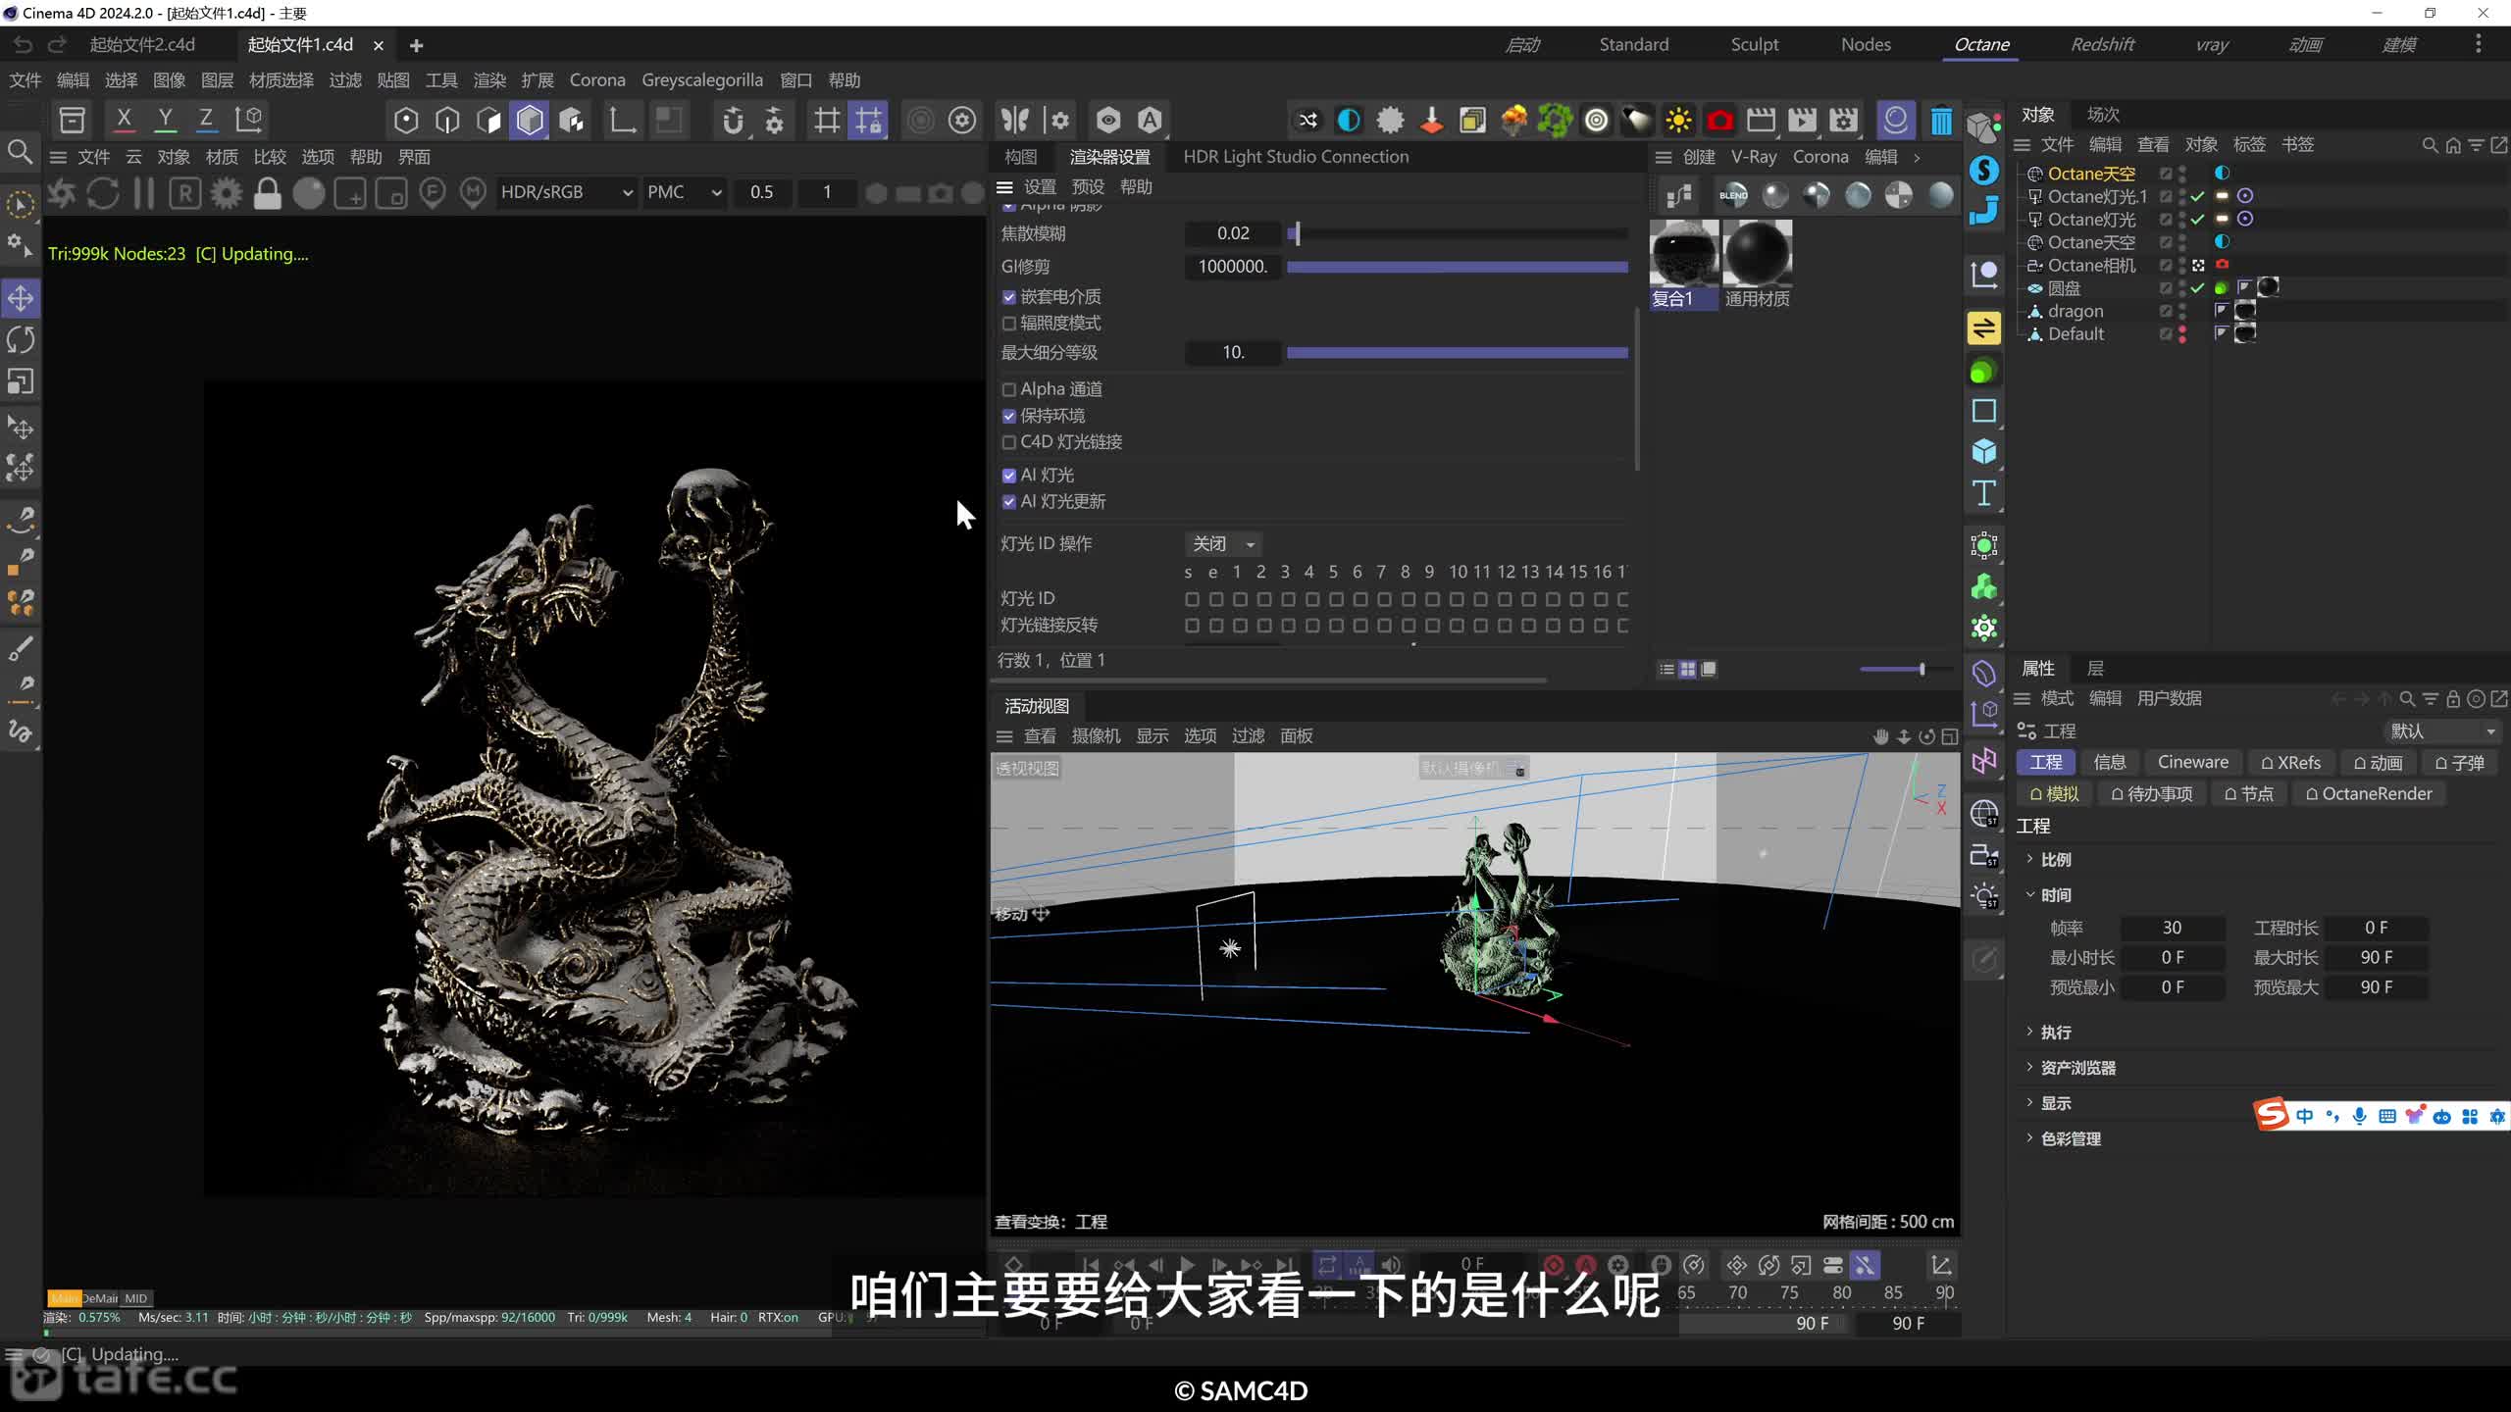Toggle the 保持环境 checkbox
The width and height of the screenshot is (2511, 1412).
[x=1009, y=416]
